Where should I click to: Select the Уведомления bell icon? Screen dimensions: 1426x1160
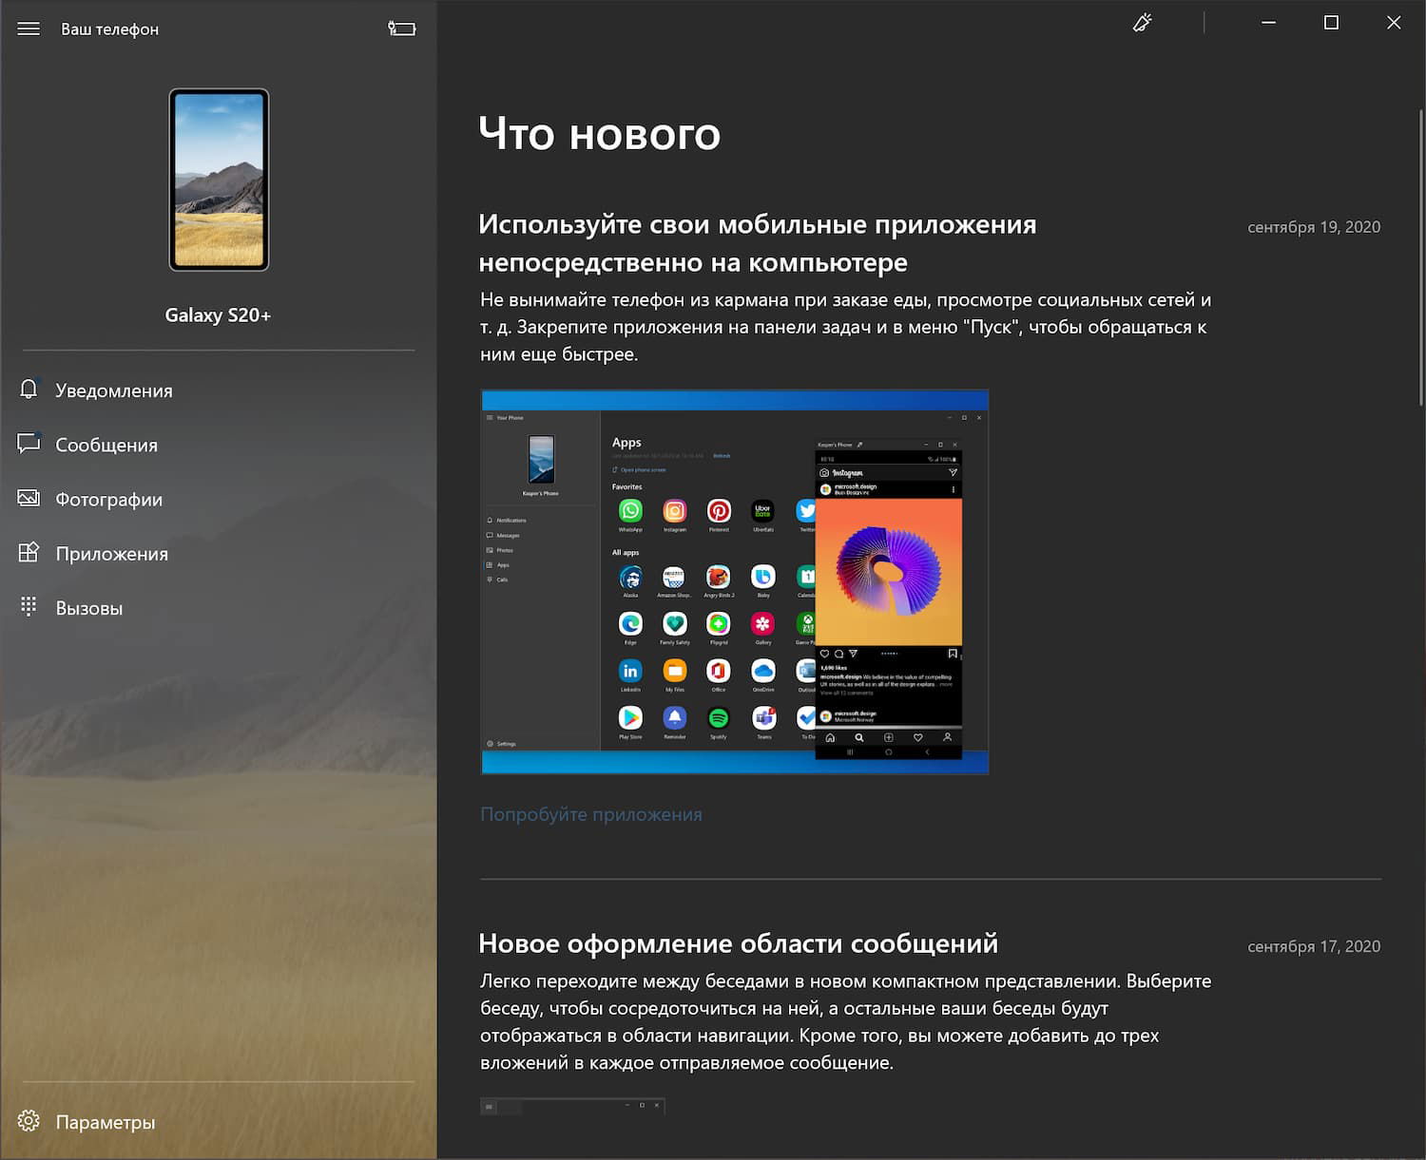pyautogui.click(x=29, y=390)
